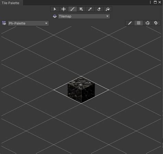Open the Tilemap active target dropdown

(x=84, y=16)
